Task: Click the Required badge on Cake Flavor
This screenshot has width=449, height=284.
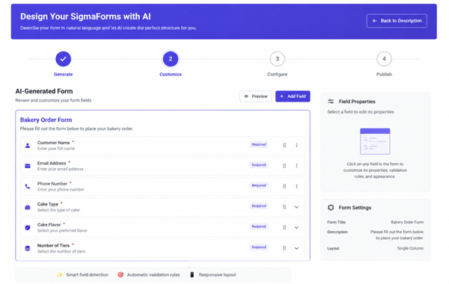Action: [259, 226]
